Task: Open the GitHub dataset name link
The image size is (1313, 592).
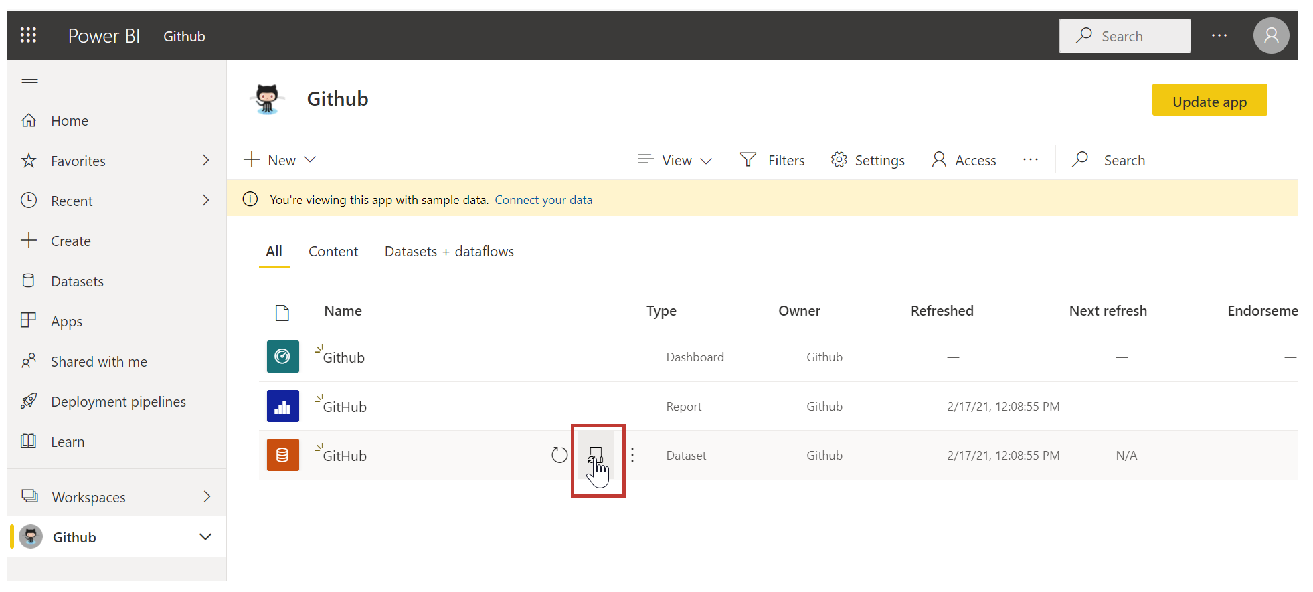Action: pyautogui.click(x=345, y=456)
